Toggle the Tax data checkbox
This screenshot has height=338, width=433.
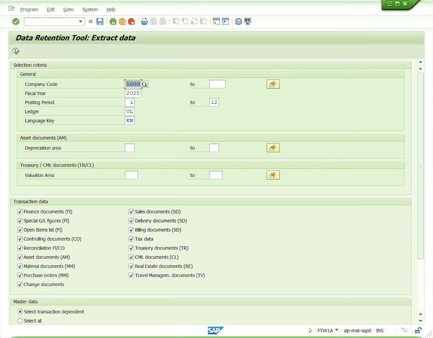131,239
